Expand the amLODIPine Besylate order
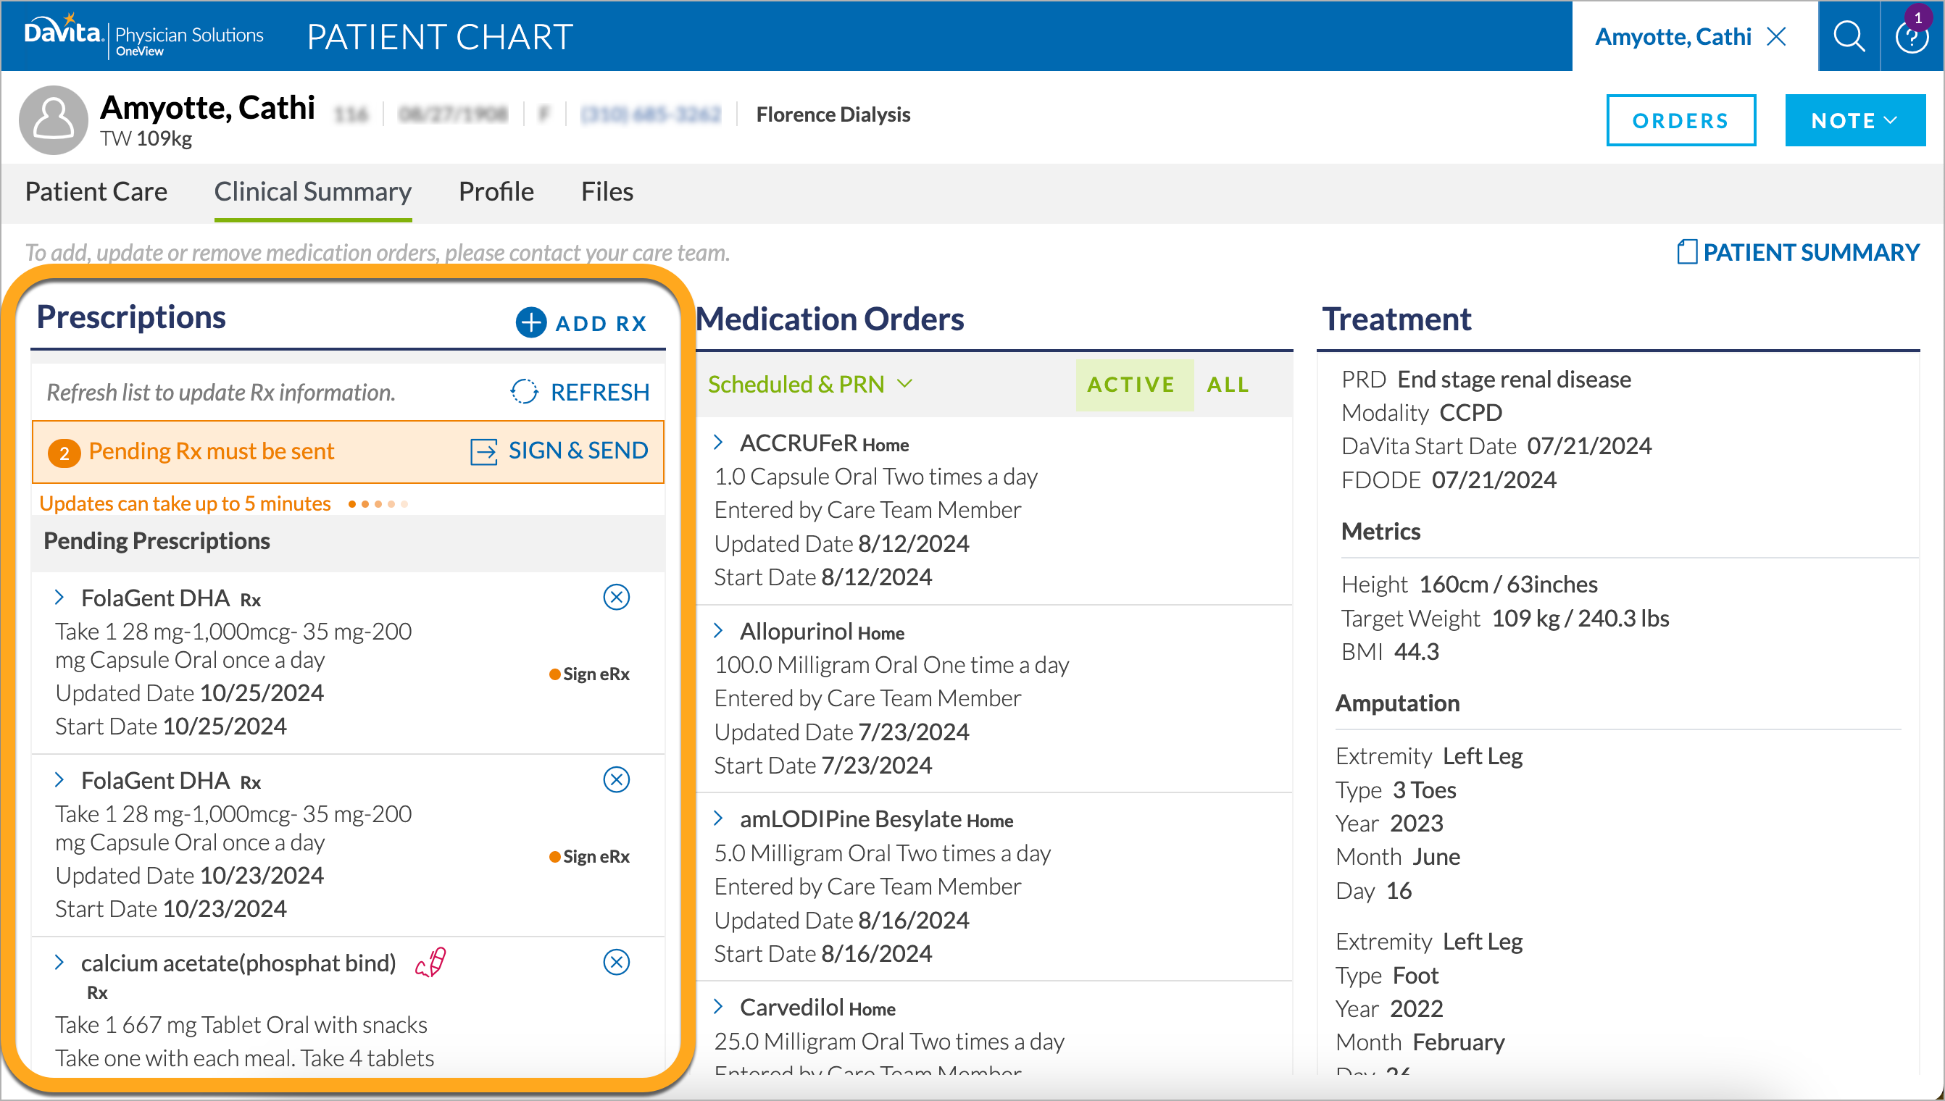This screenshot has height=1101, width=1945. pos(719,819)
